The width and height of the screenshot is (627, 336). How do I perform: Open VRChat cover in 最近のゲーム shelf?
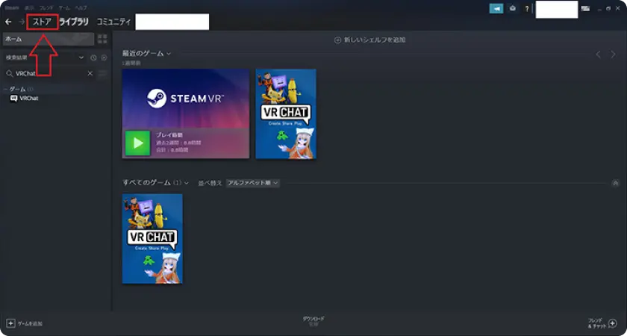(286, 113)
